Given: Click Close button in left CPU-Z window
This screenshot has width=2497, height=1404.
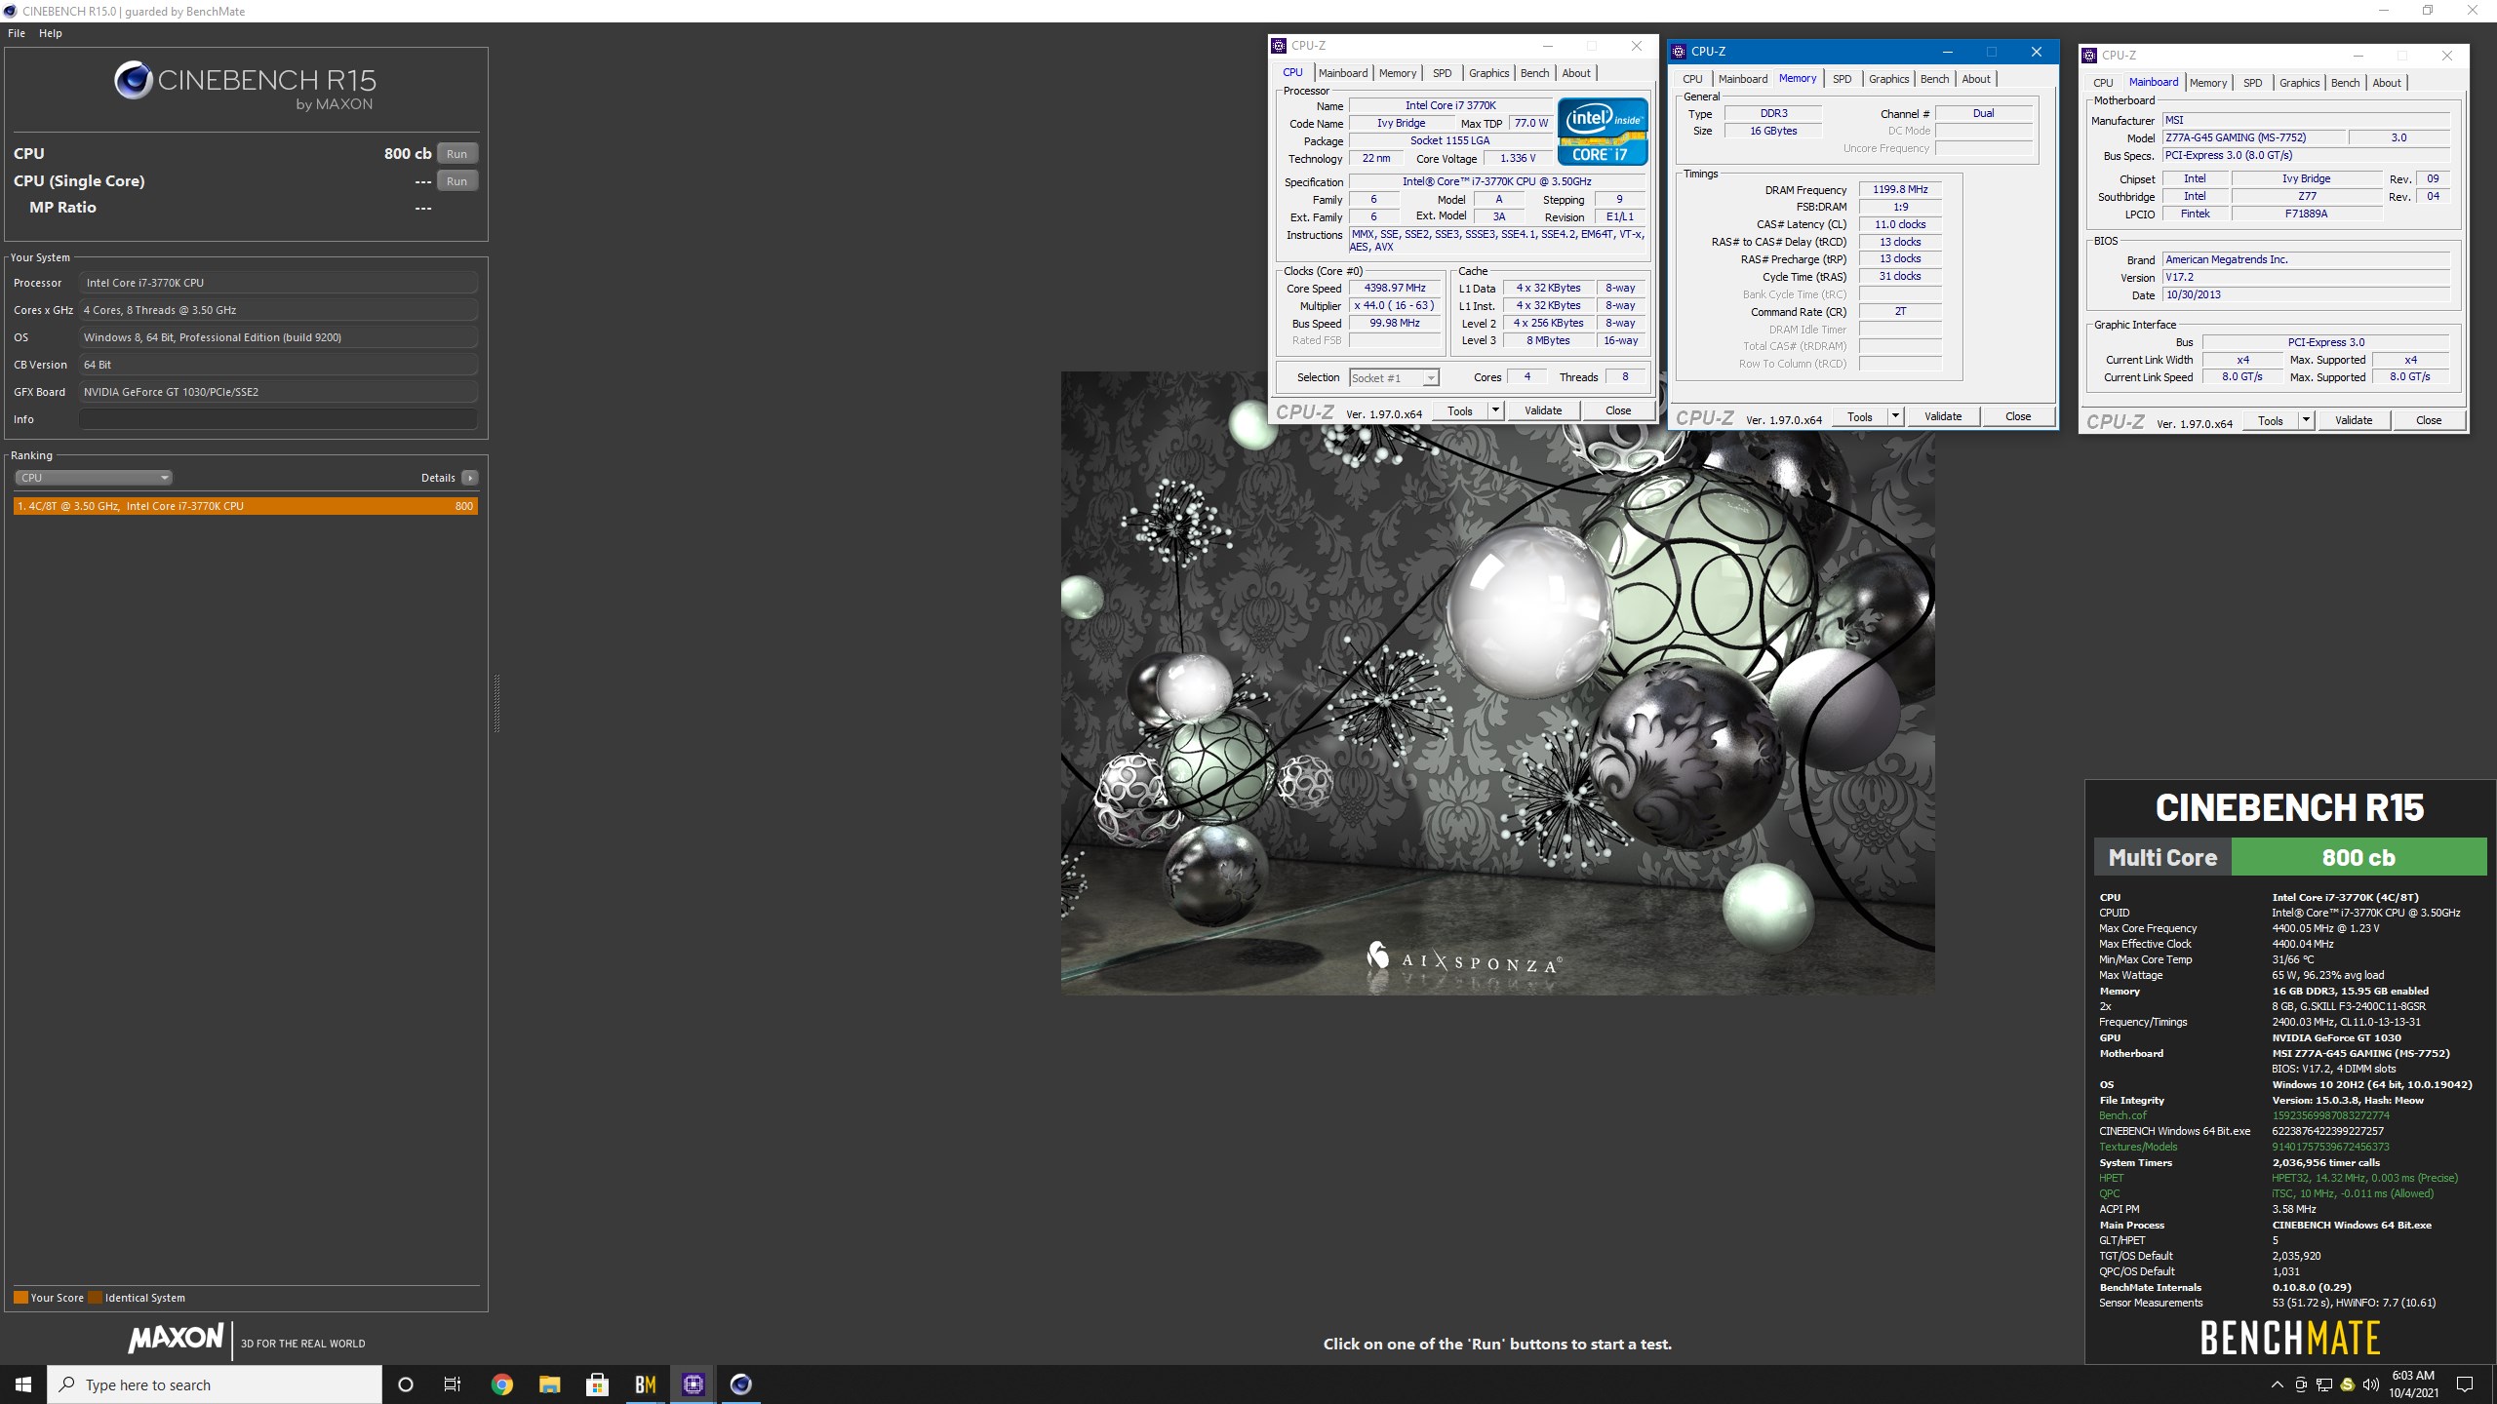Looking at the screenshot, I should (x=1618, y=410).
